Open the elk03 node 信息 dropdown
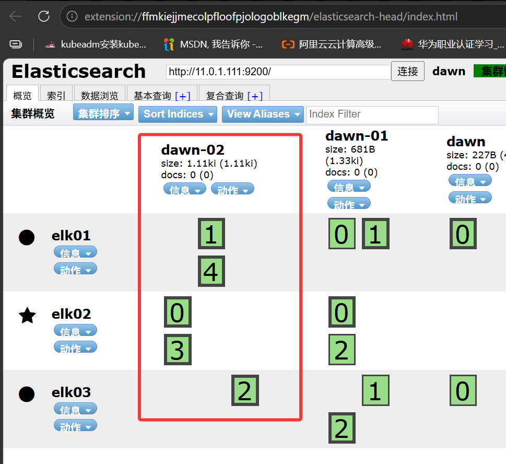Screen dimensions: 506x464 [x=75, y=409]
